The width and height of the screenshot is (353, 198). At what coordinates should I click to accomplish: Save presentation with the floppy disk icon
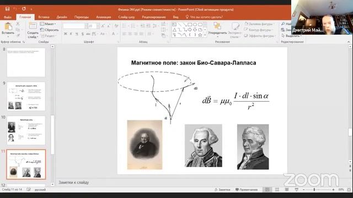point(7,9)
